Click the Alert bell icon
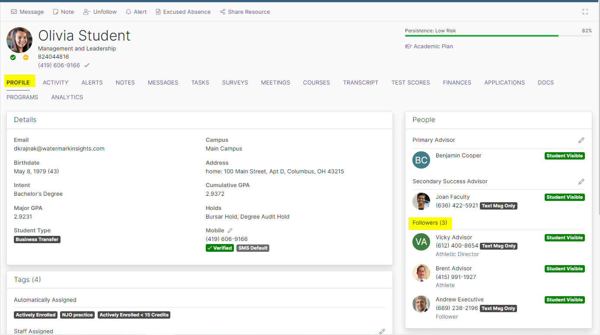The width and height of the screenshot is (600, 335). [128, 12]
